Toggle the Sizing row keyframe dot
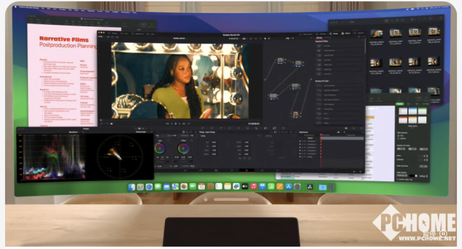Viewport: 462px width, 249px height. (300, 157)
